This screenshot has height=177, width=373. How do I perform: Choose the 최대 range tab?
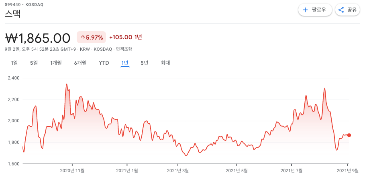tap(165, 63)
